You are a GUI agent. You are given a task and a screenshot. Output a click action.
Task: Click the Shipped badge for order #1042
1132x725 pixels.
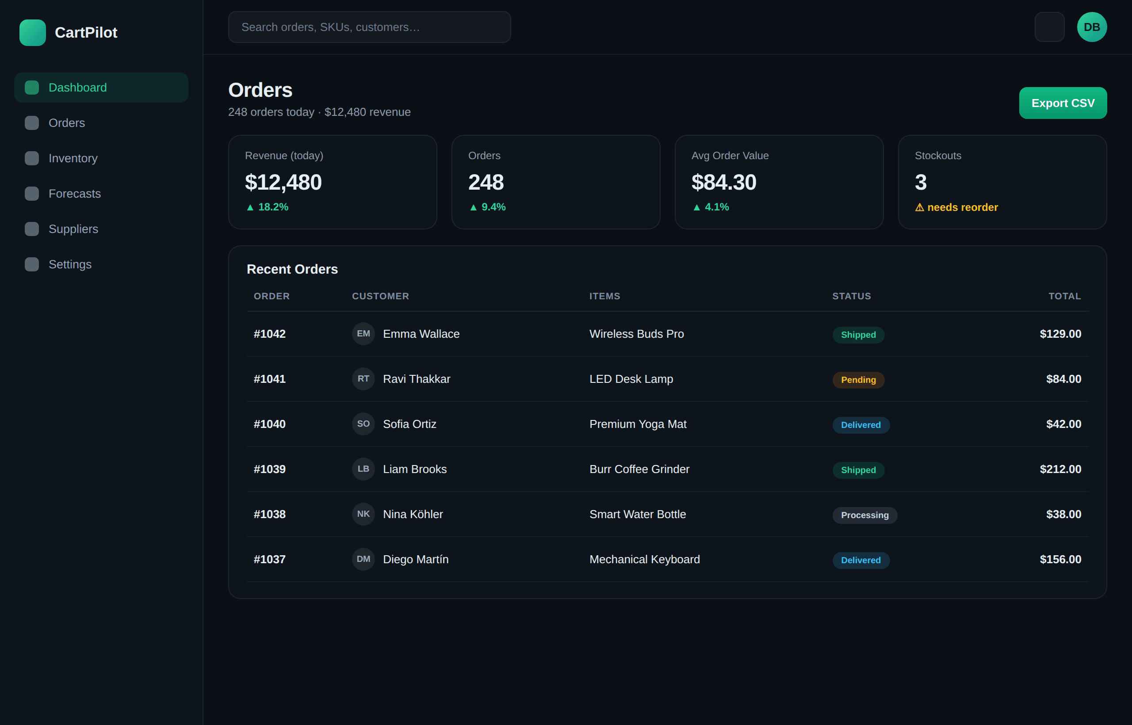pos(858,335)
